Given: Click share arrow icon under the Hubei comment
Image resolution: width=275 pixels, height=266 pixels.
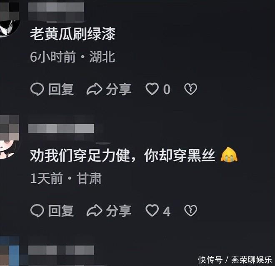Looking at the screenshot, I should [94, 89].
